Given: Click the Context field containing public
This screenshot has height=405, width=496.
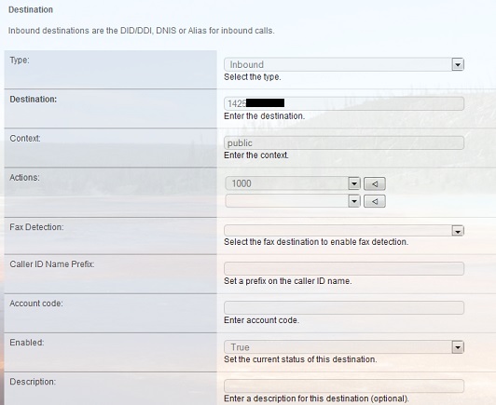Looking at the screenshot, I should click(344, 142).
